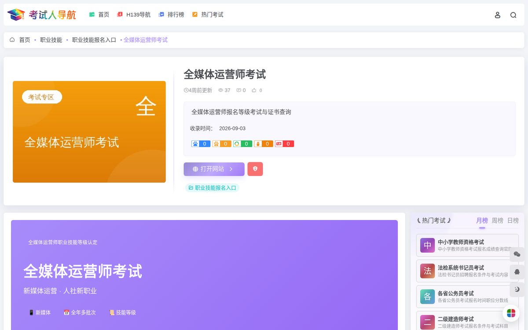Click the 打开网站 button
528x330 pixels.
[214, 169]
